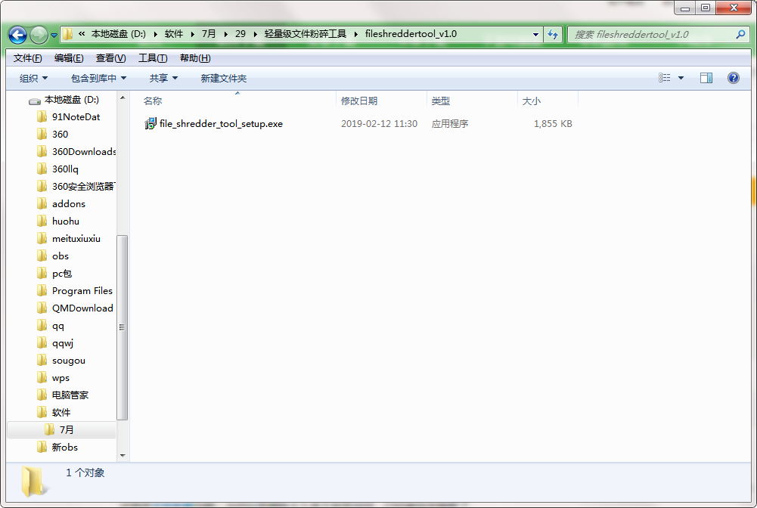The image size is (757, 508).
Task: Click the Forward navigation arrow
Action: point(39,35)
